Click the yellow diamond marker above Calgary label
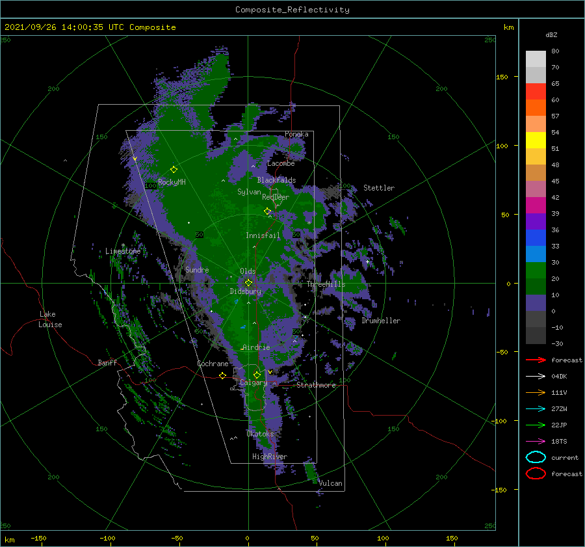Image resolution: width=585 pixels, height=547 pixels. pyautogui.click(x=257, y=375)
